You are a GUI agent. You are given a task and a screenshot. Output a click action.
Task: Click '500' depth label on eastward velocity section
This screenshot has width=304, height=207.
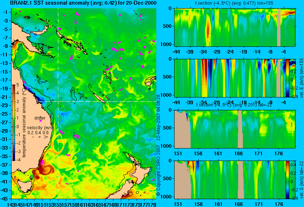(167, 77)
